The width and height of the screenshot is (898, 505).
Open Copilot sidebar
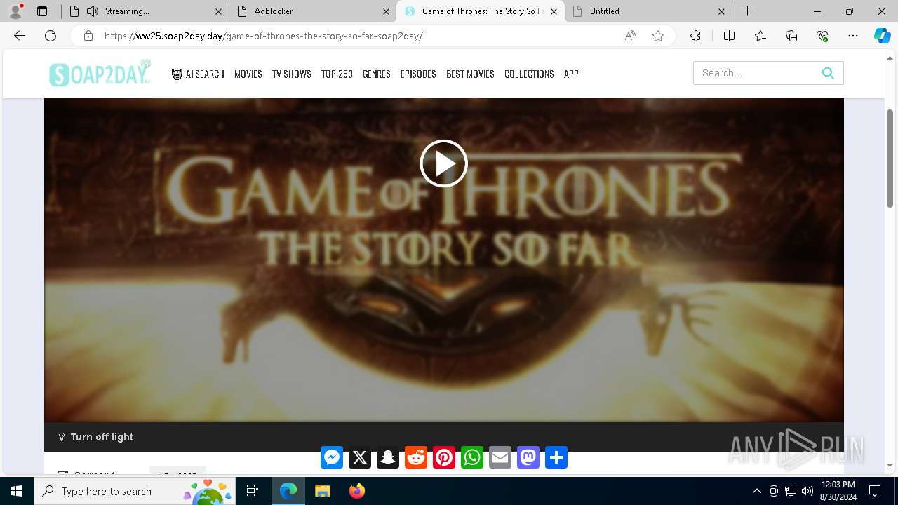882,36
